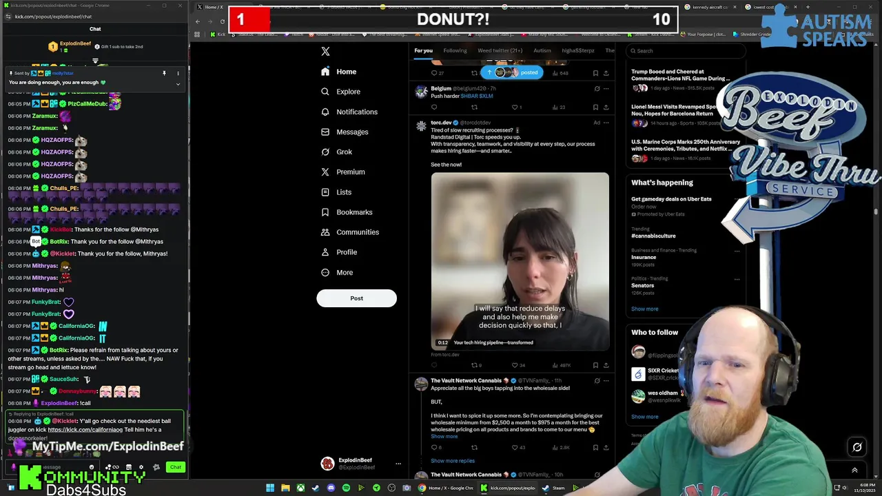This screenshot has height=496, width=882.
Task: Open Premium in X sidebar
Action: coord(342,172)
